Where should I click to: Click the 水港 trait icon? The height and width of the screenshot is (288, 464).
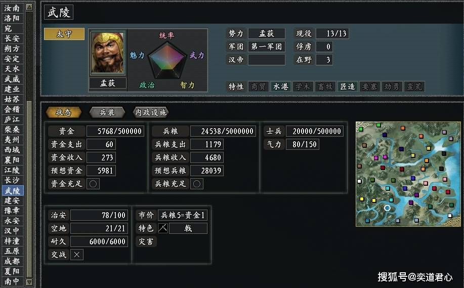(280, 87)
